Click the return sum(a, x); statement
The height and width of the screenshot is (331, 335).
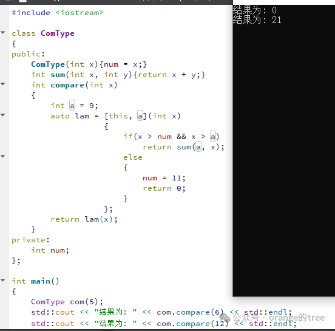pos(183,147)
